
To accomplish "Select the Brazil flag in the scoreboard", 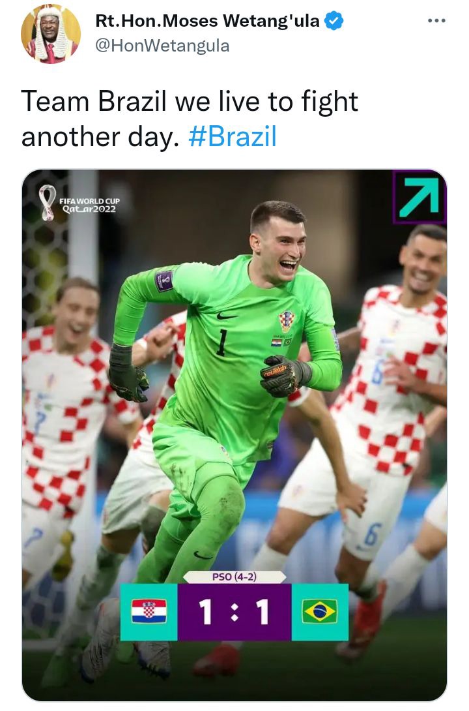I will pos(320,611).
